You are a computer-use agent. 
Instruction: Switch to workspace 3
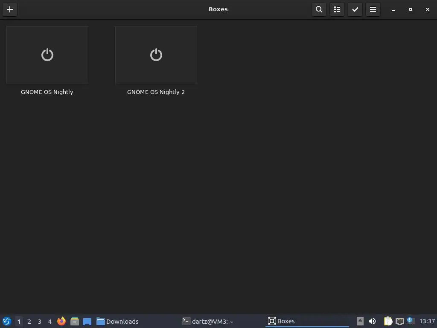[40, 322]
